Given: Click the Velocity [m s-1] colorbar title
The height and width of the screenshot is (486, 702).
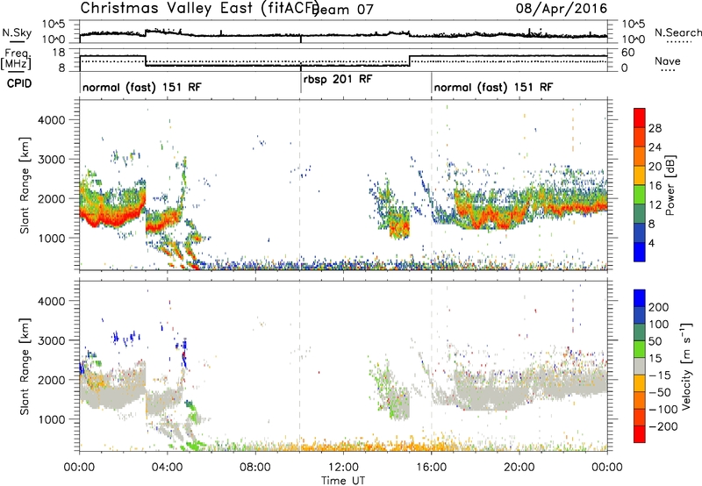Looking at the screenshot, I should point(686,366).
